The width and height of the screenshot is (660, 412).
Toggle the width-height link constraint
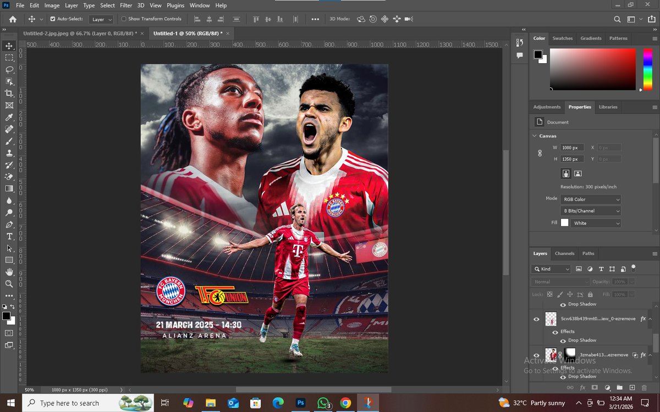coord(540,153)
